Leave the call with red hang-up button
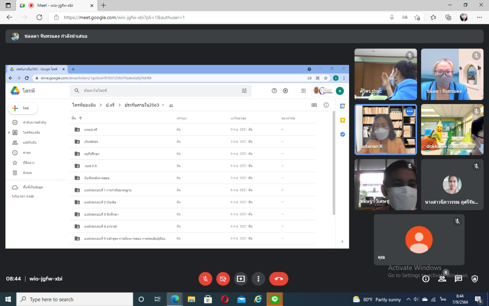This screenshot has width=489, height=306. tap(279, 279)
